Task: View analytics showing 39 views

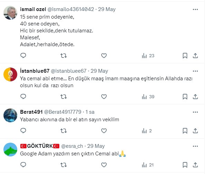Action: [148, 97]
